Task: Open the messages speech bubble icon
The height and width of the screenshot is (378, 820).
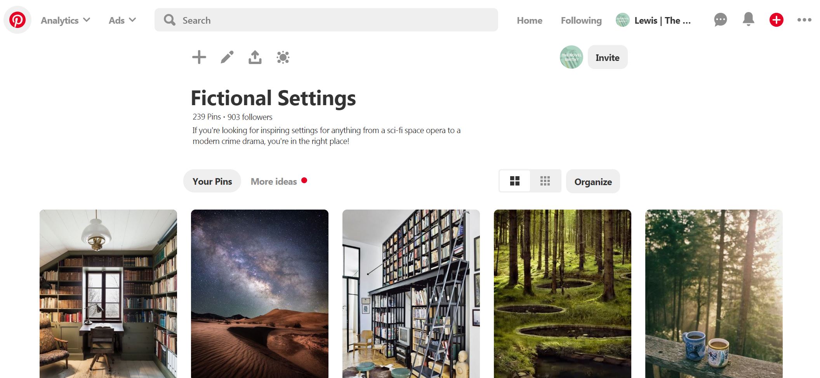Action: (721, 20)
